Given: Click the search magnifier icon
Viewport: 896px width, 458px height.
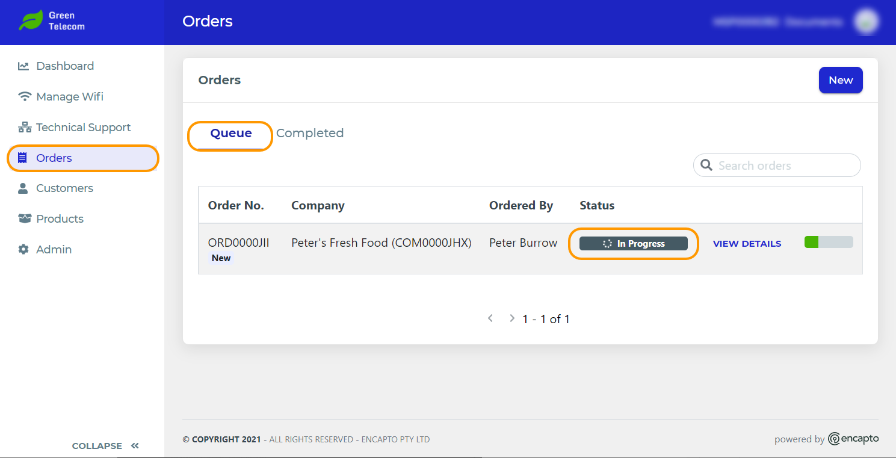Looking at the screenshot, I should (706, 166).
